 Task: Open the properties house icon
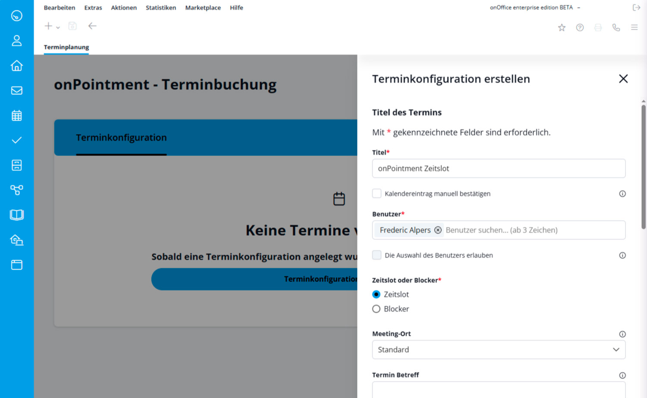tap(16, 66)
